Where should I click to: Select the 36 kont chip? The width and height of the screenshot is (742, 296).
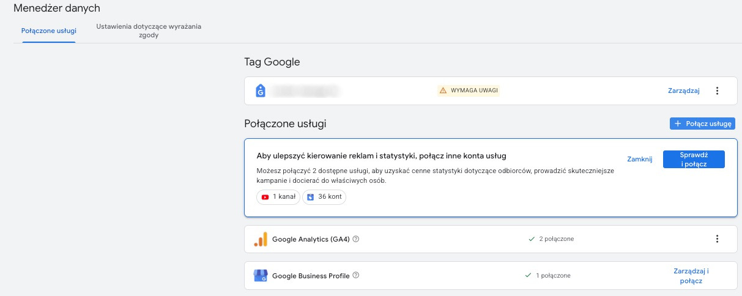(324, 197)
